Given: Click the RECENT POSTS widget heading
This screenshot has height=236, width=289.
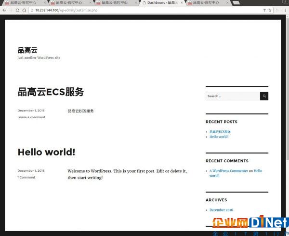Looking at the screenshot, I should [x=222, y=122].
